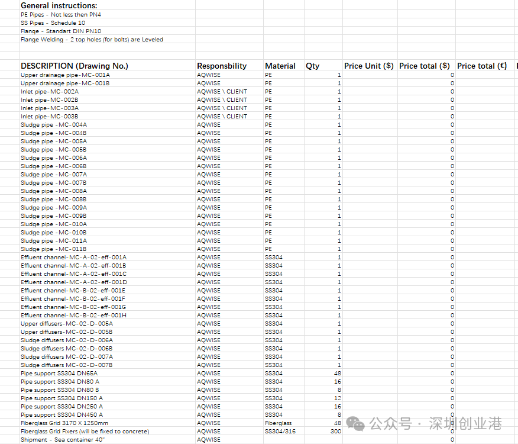
Task: Click 'Shipment - Sea container 40"' cell
Action: point(107,439)
